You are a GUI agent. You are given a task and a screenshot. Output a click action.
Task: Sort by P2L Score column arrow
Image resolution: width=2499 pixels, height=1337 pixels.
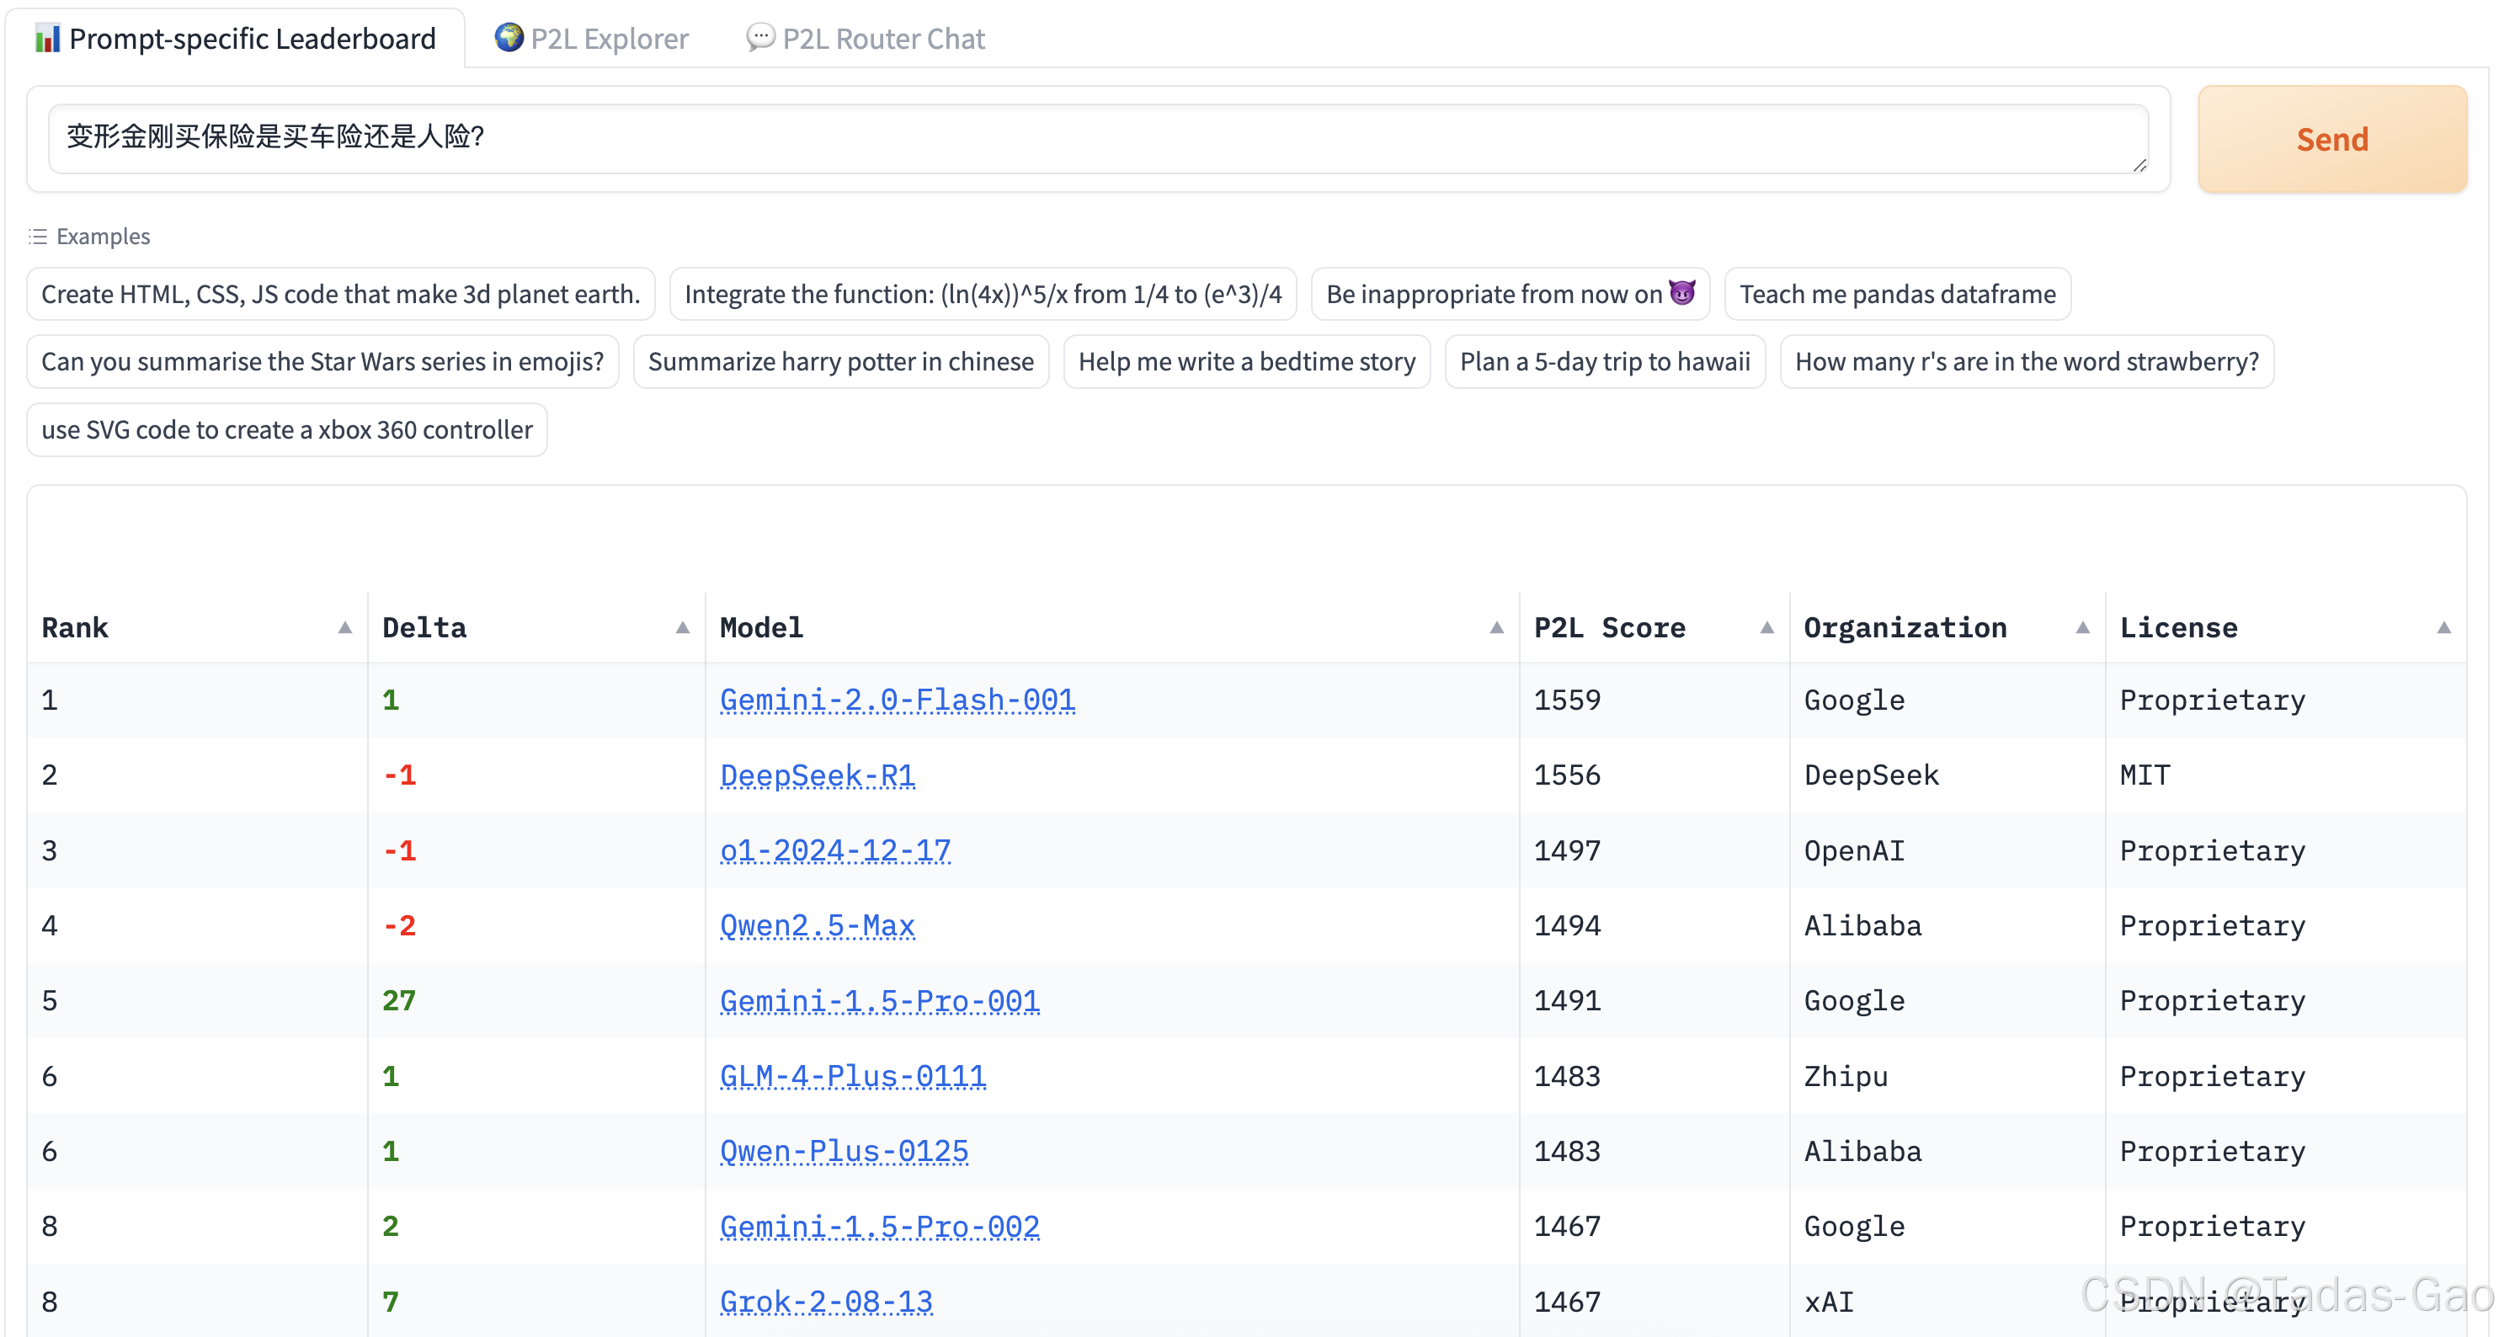tap(1766, 628)
